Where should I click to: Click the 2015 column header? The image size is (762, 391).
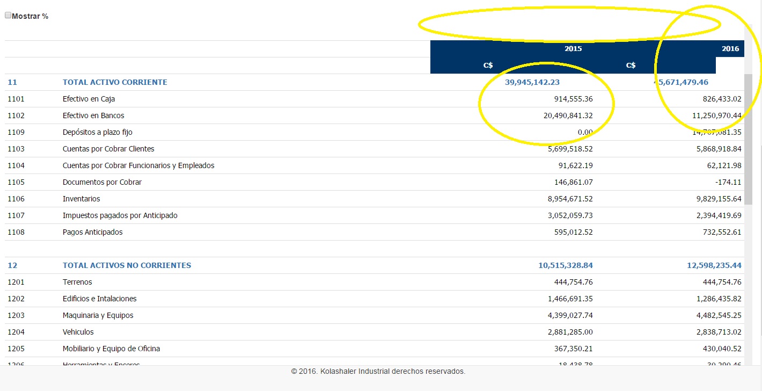(x=573, y=48)
